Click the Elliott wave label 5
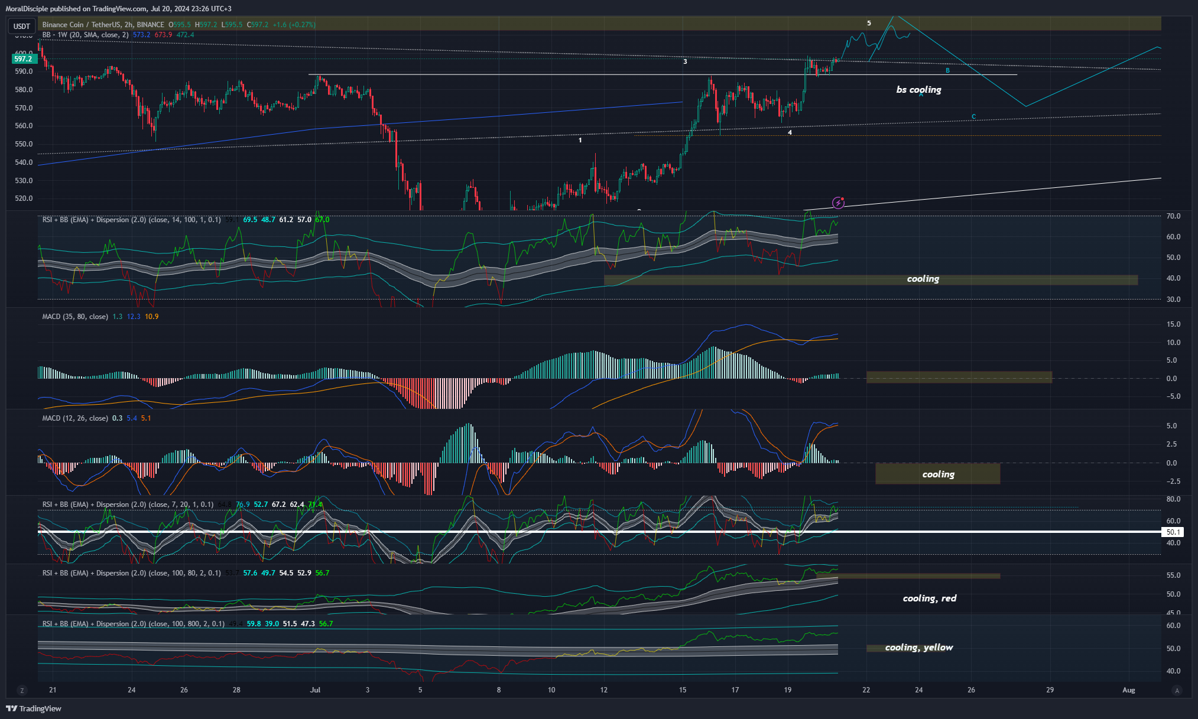Screen dimensions: 1198x719 (869, 24)
